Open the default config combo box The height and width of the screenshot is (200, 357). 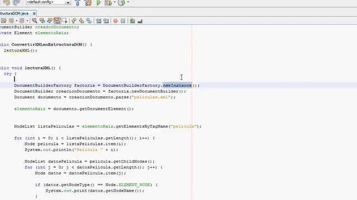pyautogui.click(x=49, y=2)
